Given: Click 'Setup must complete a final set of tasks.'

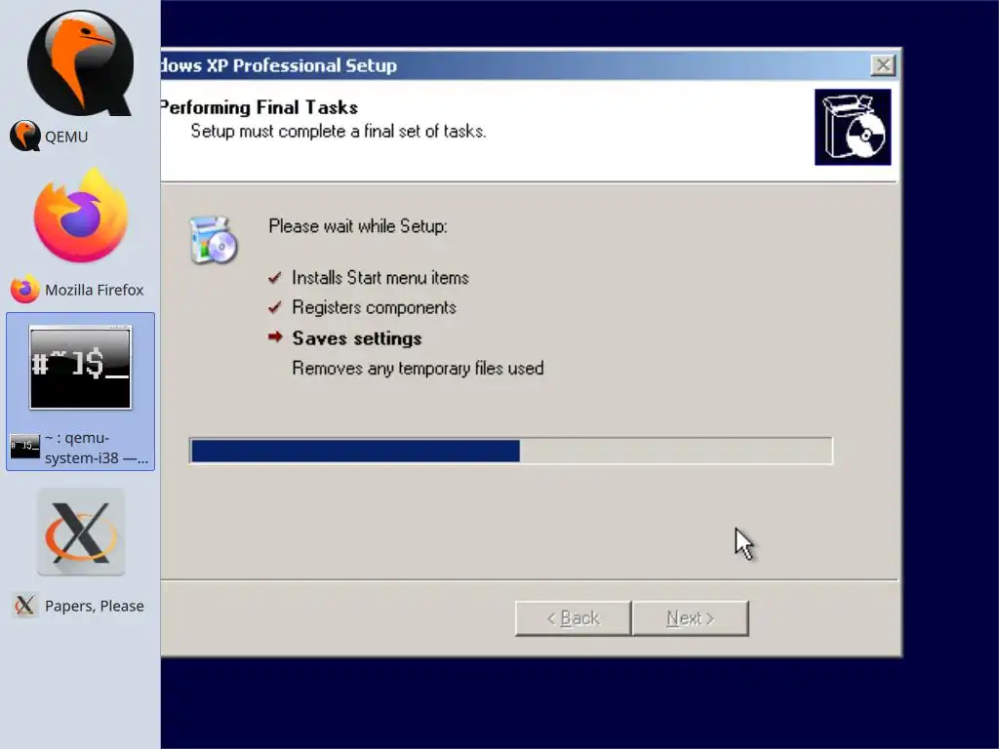Looking at the screenshot, I should click(339, 132).
